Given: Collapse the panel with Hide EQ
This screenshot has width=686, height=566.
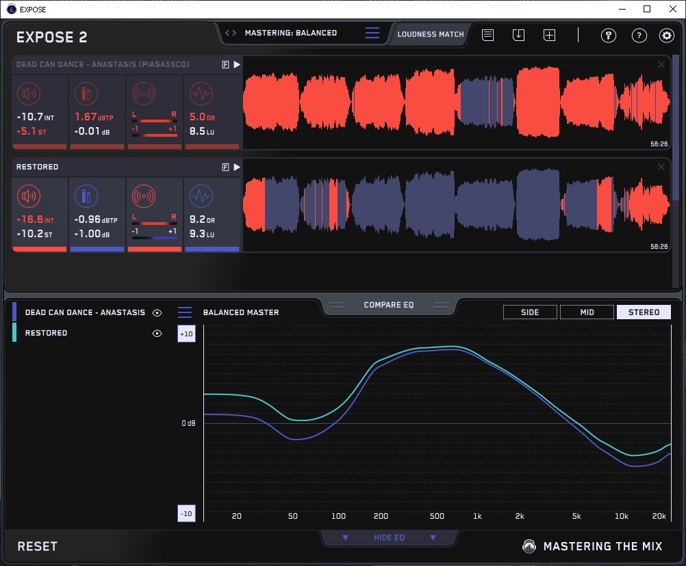Looking at the screenshot, I should (389, 537).
